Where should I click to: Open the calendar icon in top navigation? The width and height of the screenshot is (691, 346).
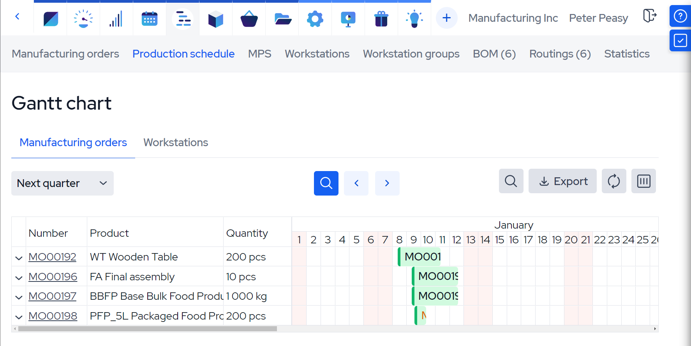[150, 18]
